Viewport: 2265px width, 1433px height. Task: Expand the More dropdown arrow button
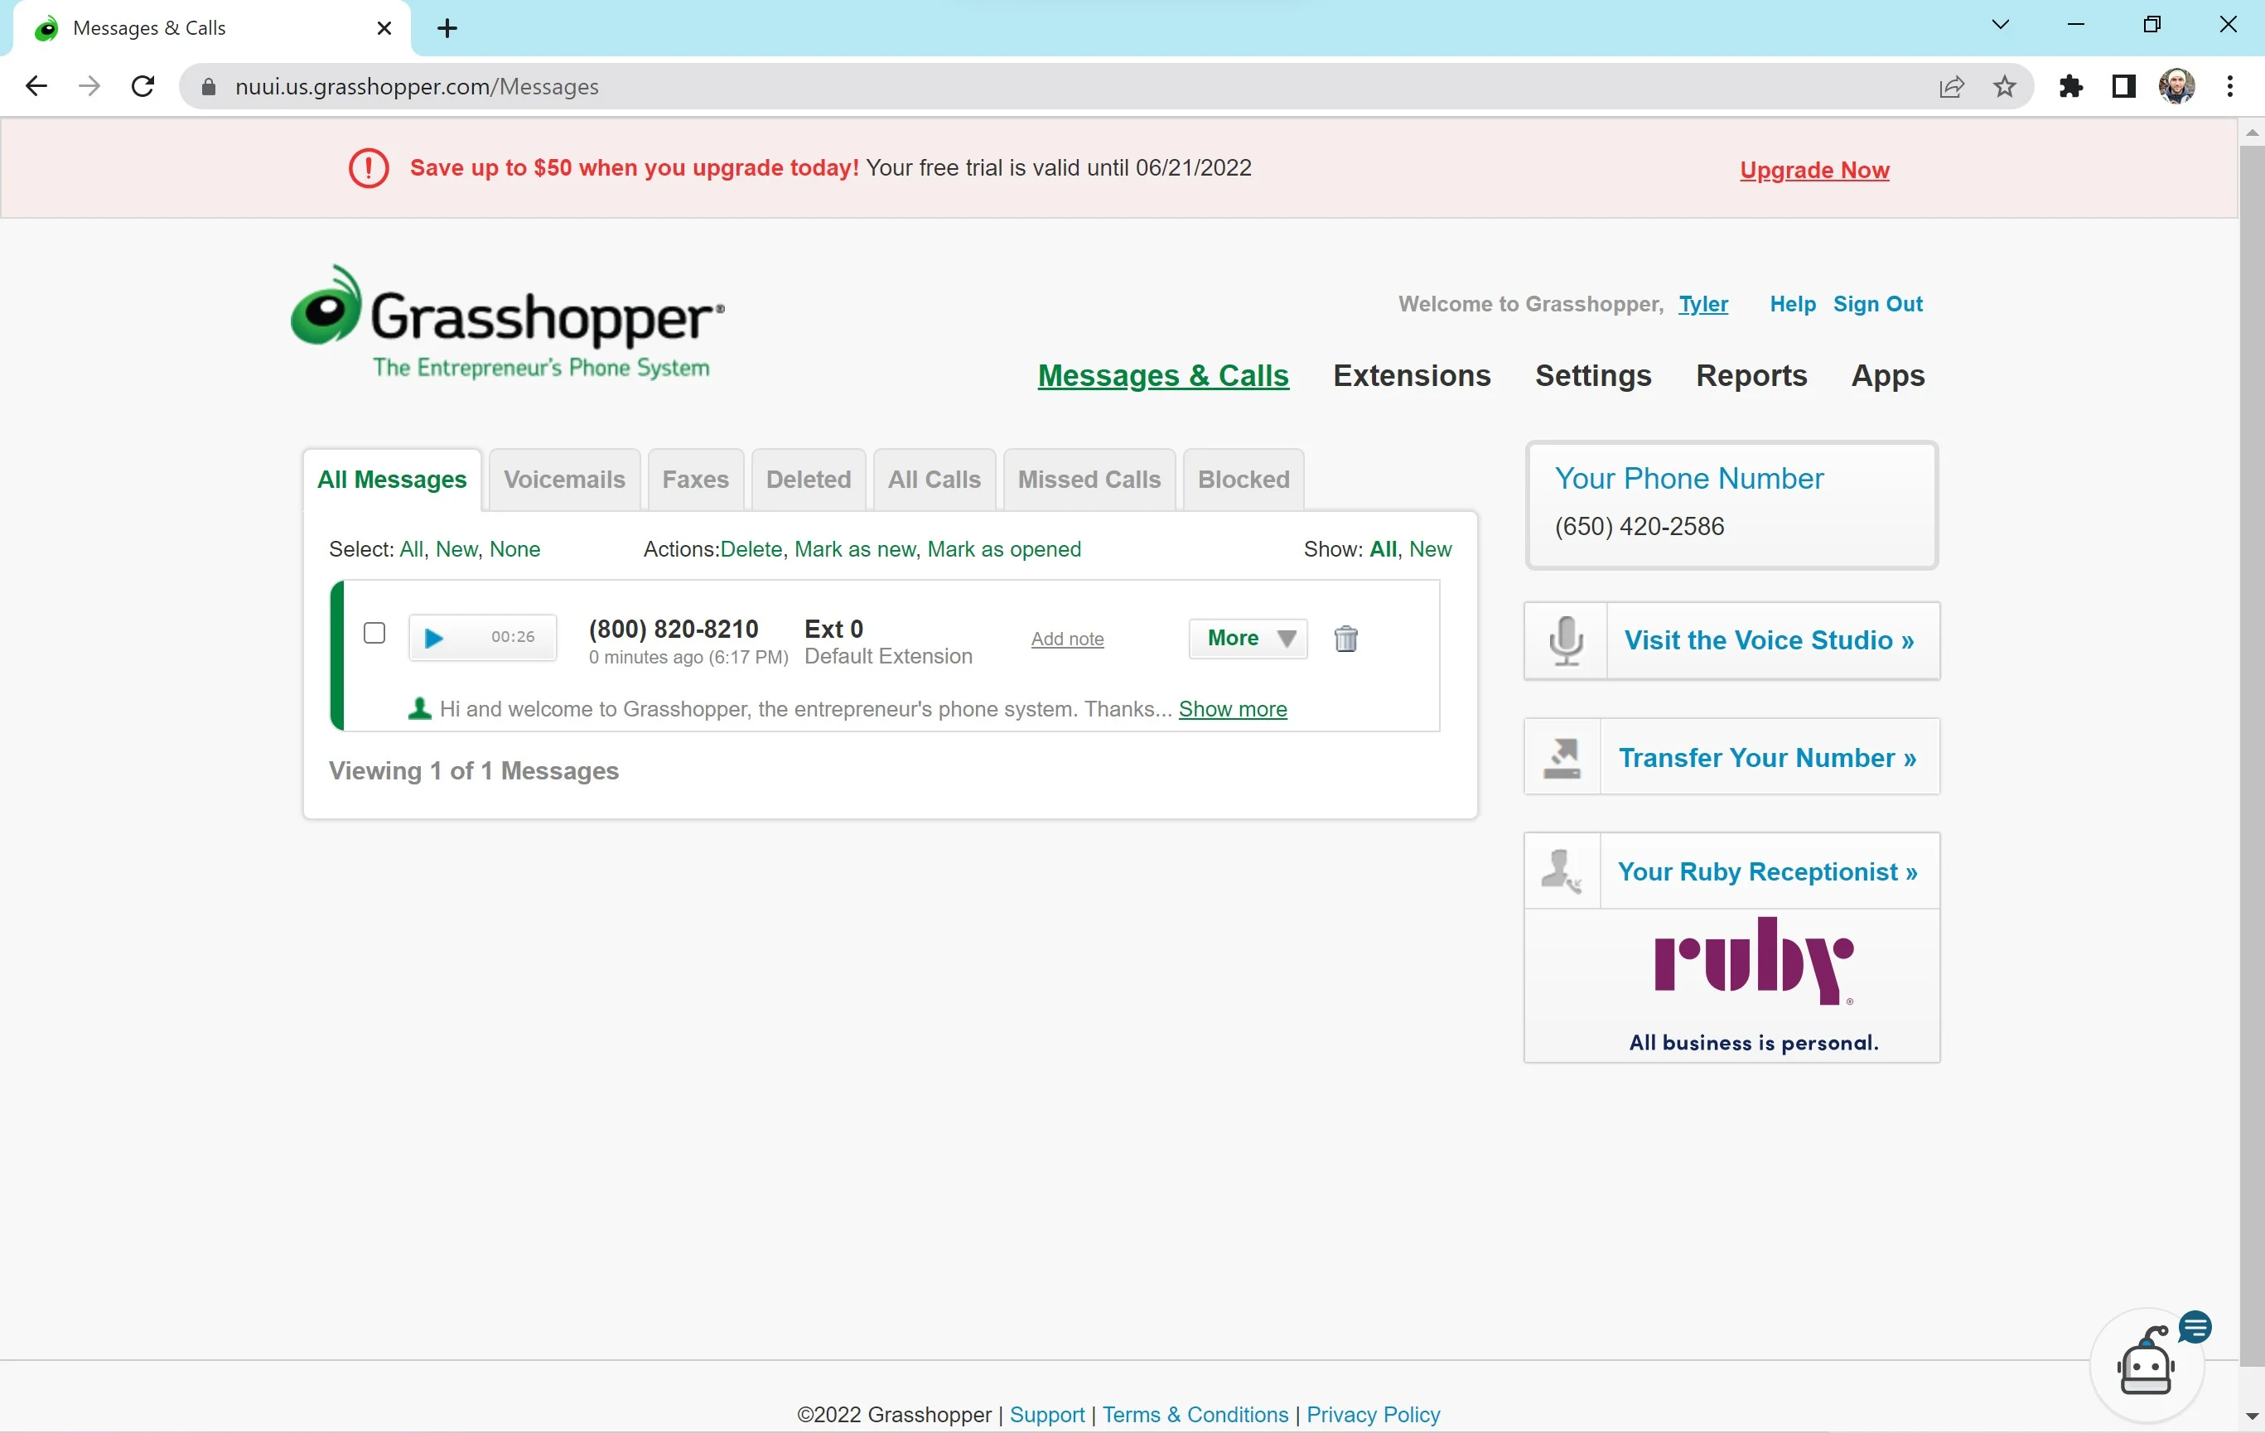tap(1286, 637)
